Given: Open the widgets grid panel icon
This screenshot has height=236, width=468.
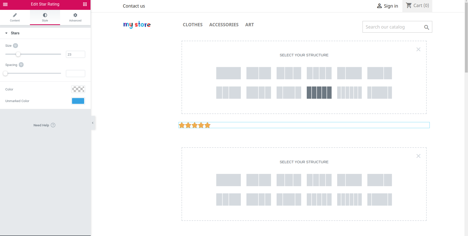Looking at the screenshot, I should [85, 4].
